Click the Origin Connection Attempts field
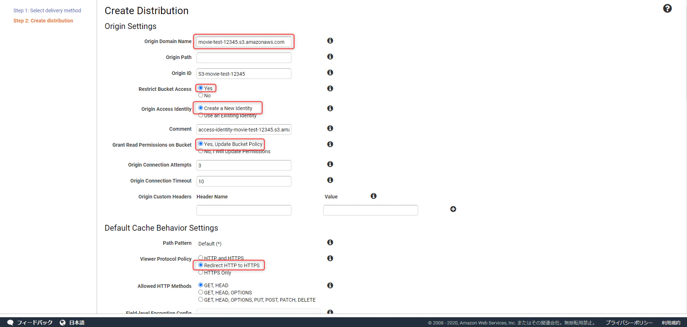Viewport: 687px width, 327px height. point(244,165)
